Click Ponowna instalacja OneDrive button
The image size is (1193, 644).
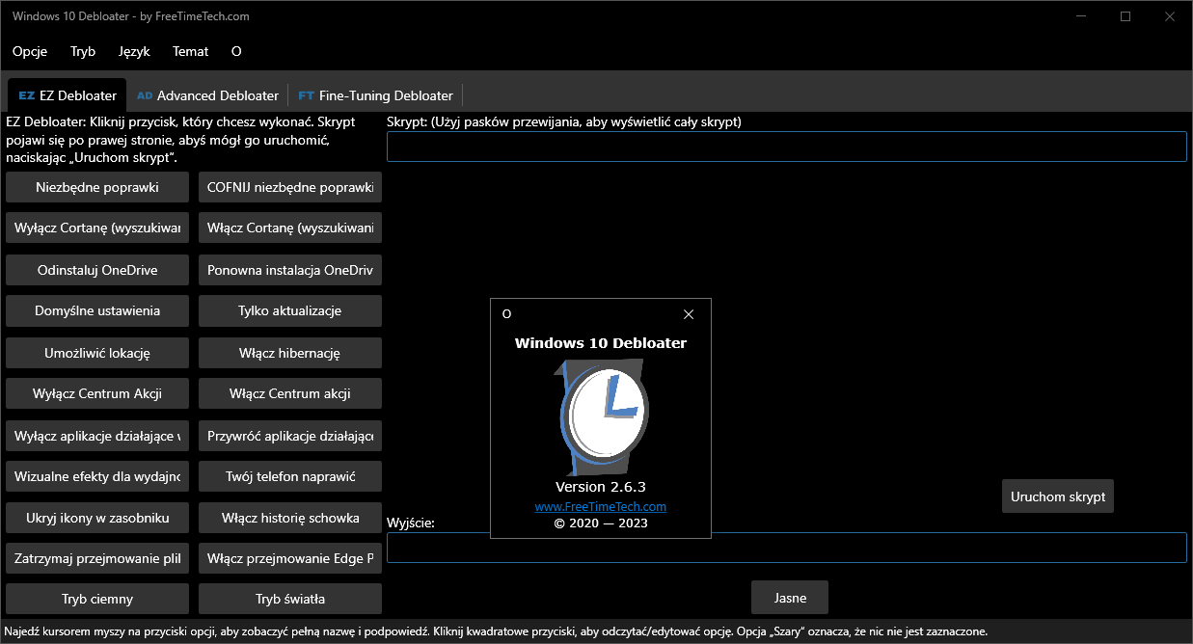(290, 270)
